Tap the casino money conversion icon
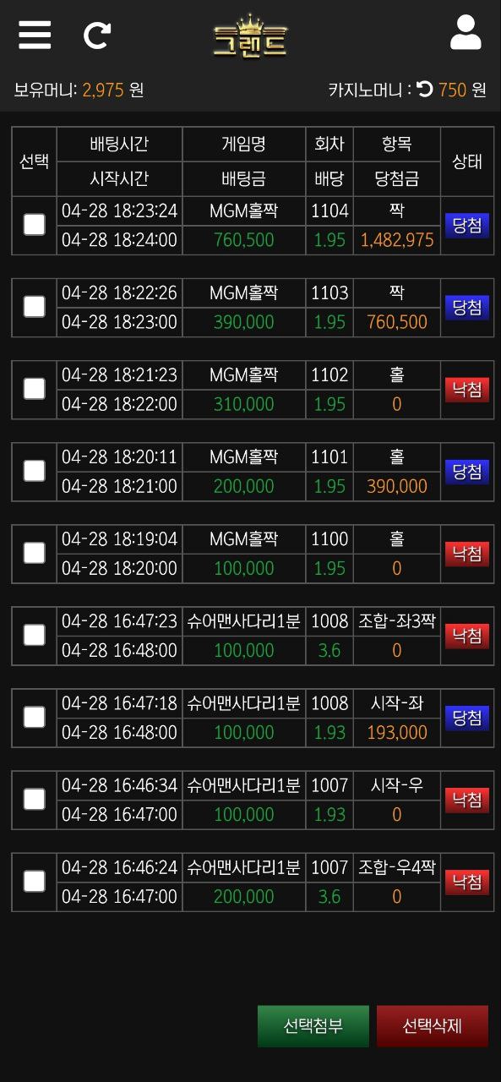The height and width of the screenshot is (1082, 501). (425, 89)
